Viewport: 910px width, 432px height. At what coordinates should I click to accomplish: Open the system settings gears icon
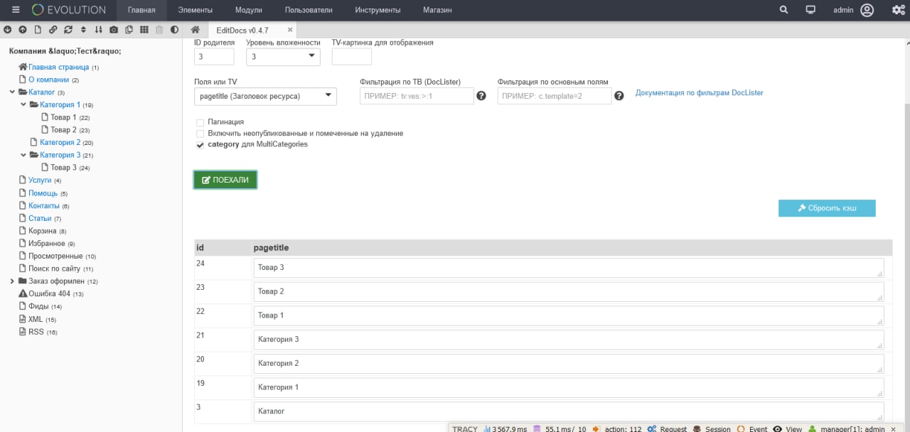[x=898, y=10]
